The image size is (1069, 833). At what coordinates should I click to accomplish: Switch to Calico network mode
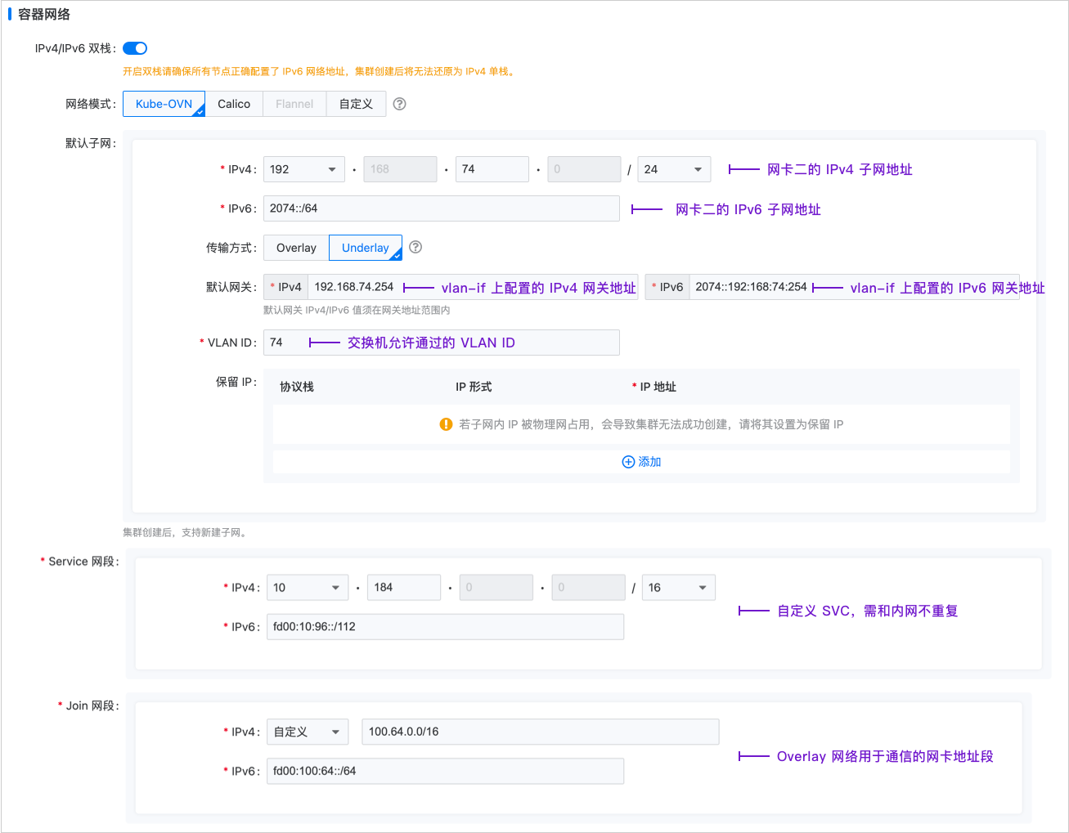[234, 104]
